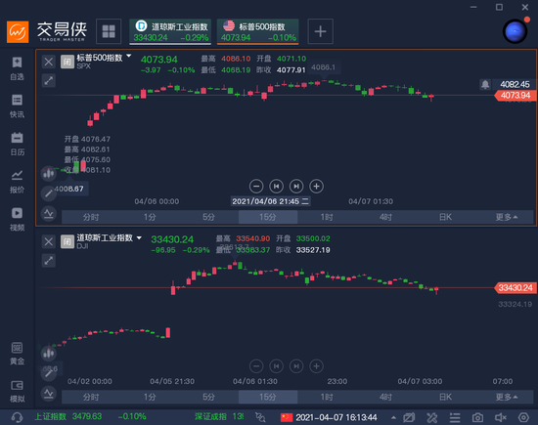Screen dimensions: 538x425
Task: Toggle the mute speaker icon in status bar
Action: click(x=501, y=417)
